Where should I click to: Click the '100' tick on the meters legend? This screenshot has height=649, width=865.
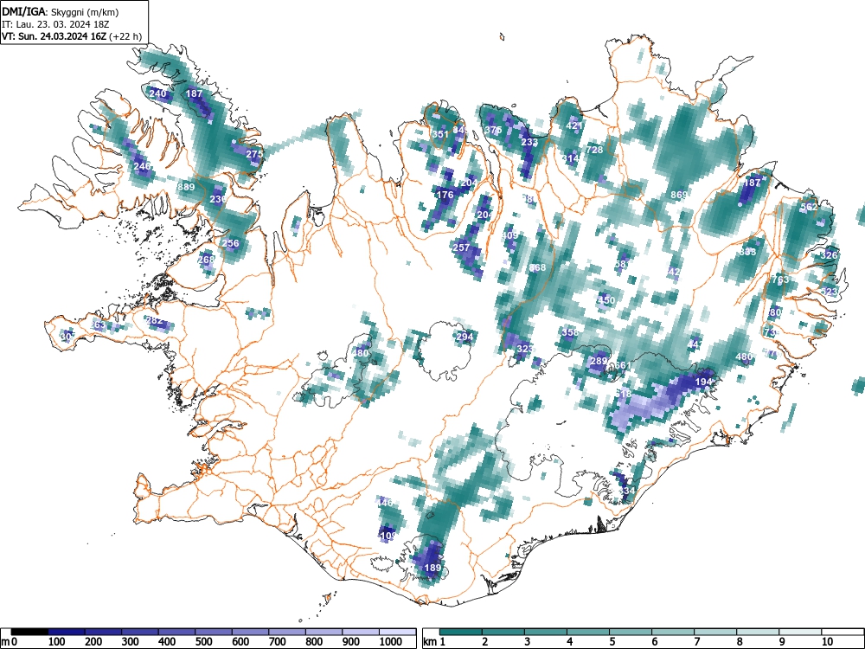(57, 642)
